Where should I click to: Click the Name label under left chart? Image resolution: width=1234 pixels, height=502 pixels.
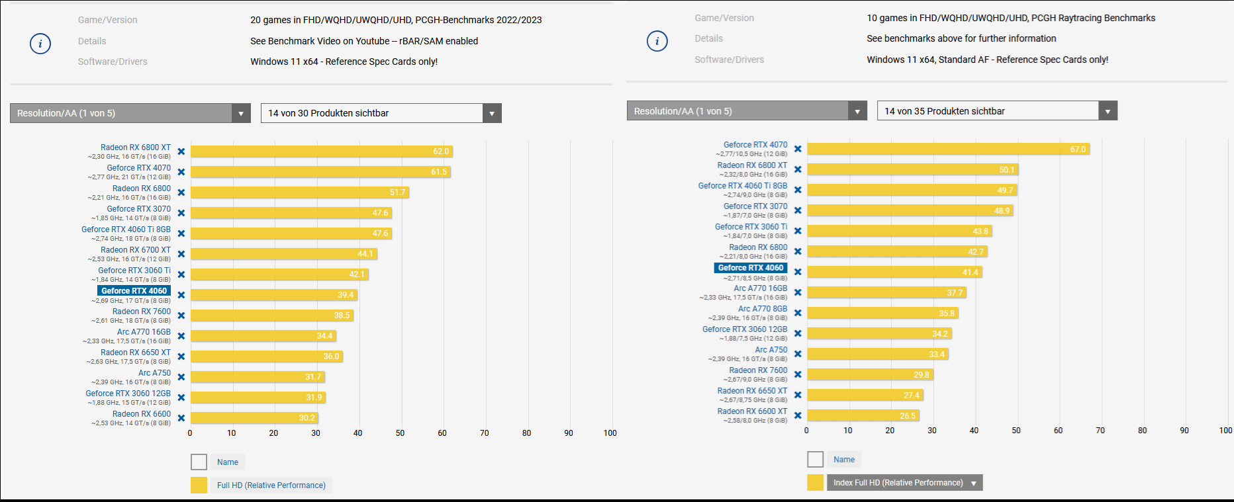tap(228, 462)
